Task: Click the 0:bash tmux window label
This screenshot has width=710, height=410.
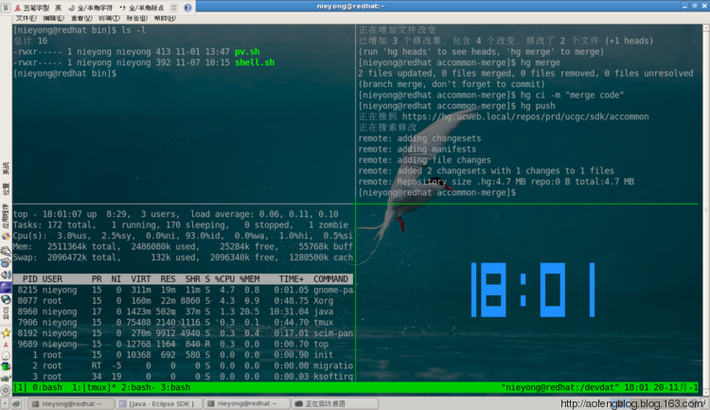Action: 47,387
